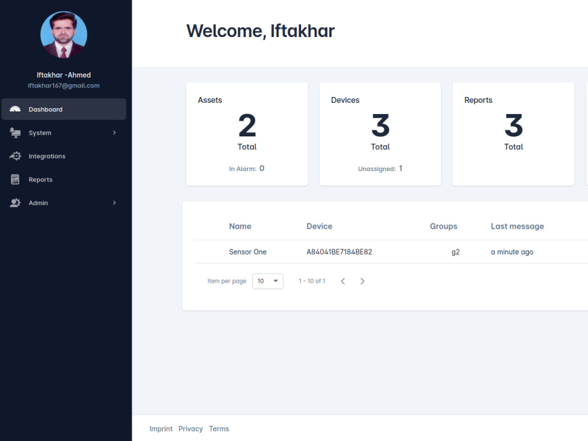Click the Dashboard gauge icon
588x441 pixels.
coord(15,109)
